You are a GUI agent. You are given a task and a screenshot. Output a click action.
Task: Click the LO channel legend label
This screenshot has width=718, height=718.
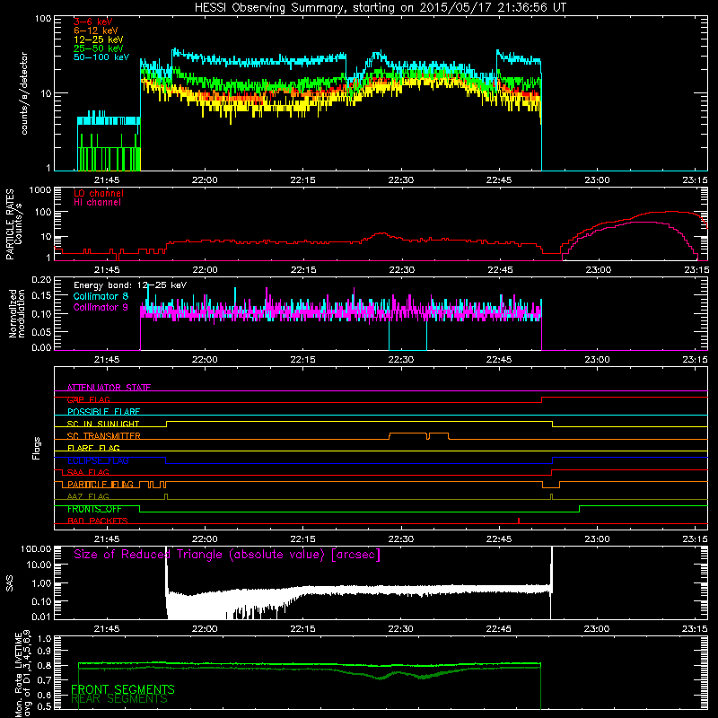click(x=99, y=193)
